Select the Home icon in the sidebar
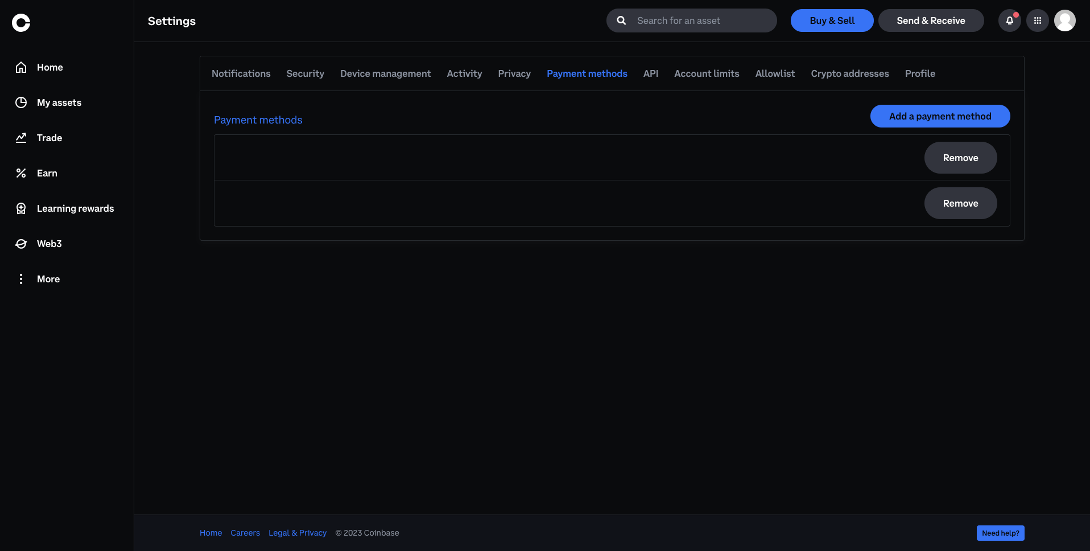This screenshot has width=1090, height=551. (20, 67)
